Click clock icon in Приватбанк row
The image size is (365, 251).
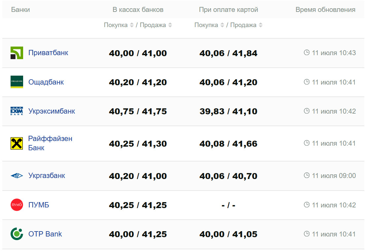coord(307,53)
